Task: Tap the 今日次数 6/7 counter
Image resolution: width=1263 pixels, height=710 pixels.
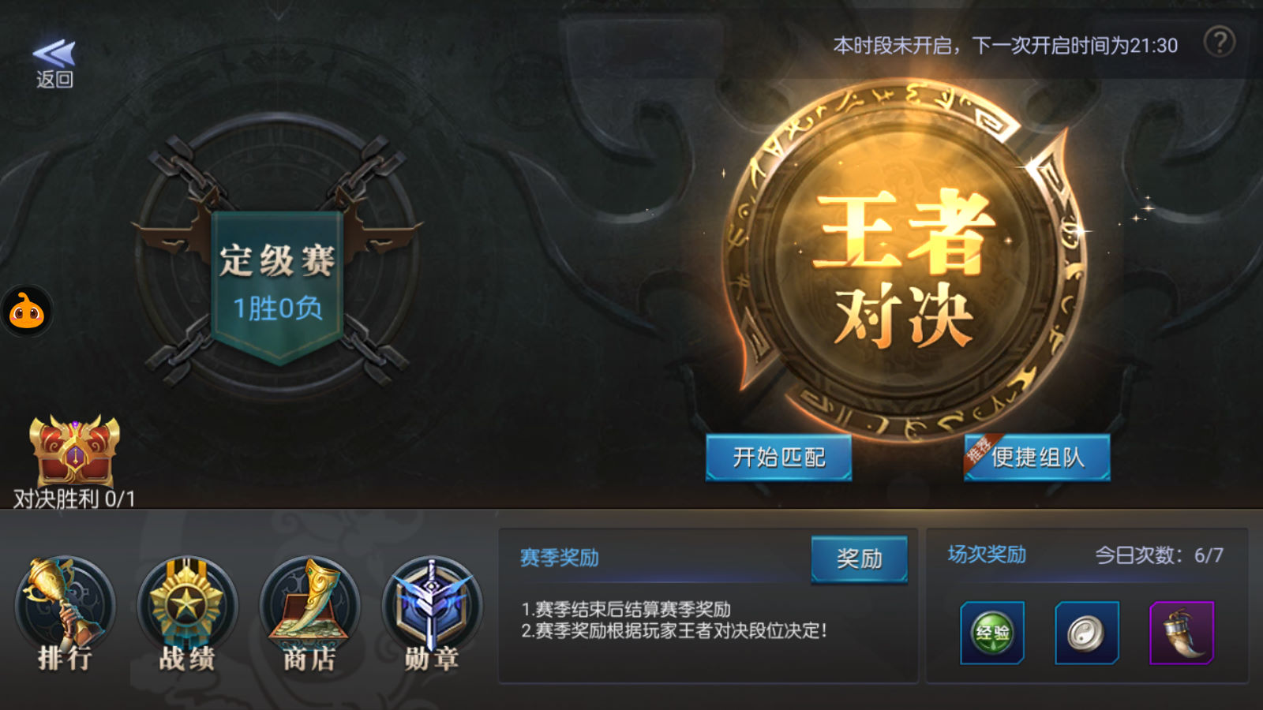Action: [1159, 555]
